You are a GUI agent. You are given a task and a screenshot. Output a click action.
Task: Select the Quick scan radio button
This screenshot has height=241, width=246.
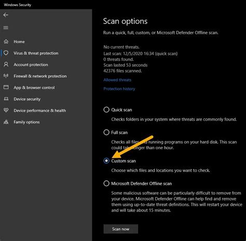tap(106, 109)
